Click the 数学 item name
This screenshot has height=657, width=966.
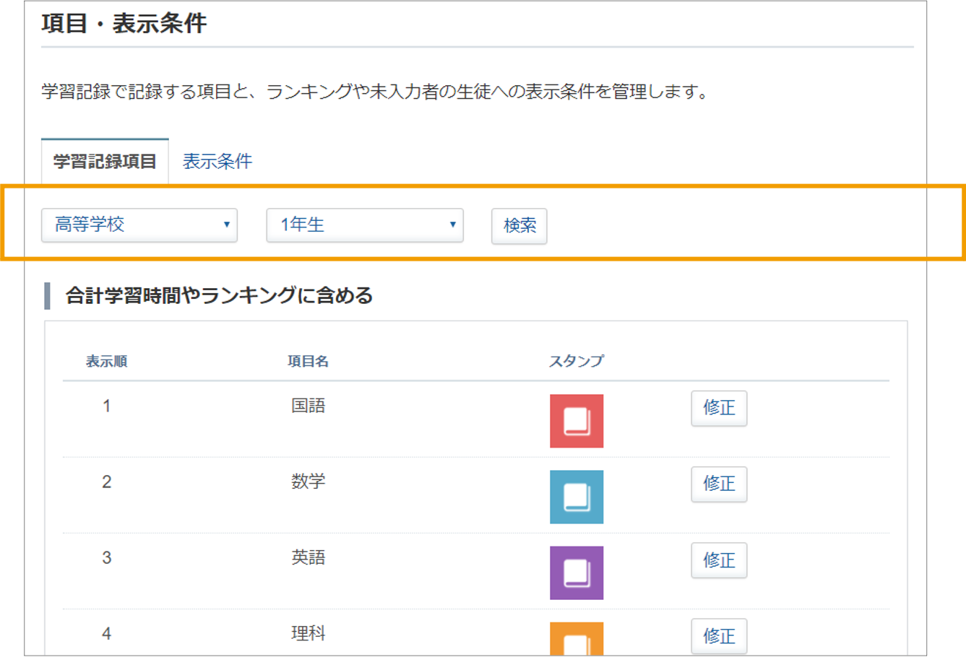tap(309, 482)
